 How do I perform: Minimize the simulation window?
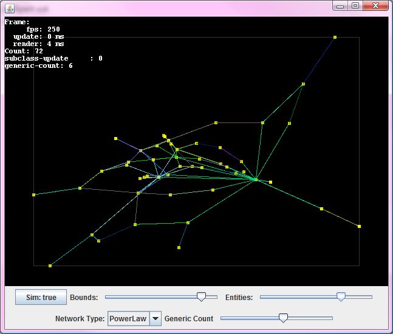coord(341,5)
